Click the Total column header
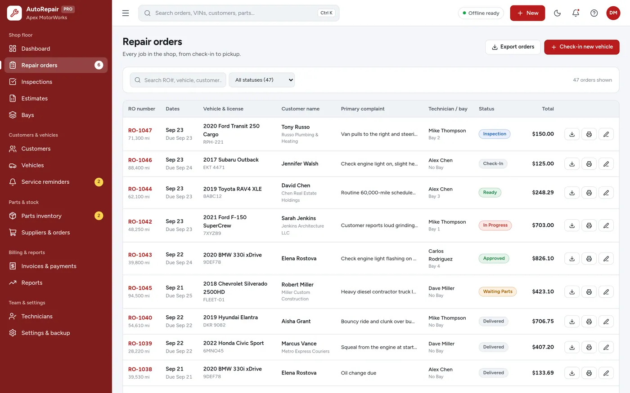The width and height of the screenshot is (630, 393). click(x=548, y=109)
